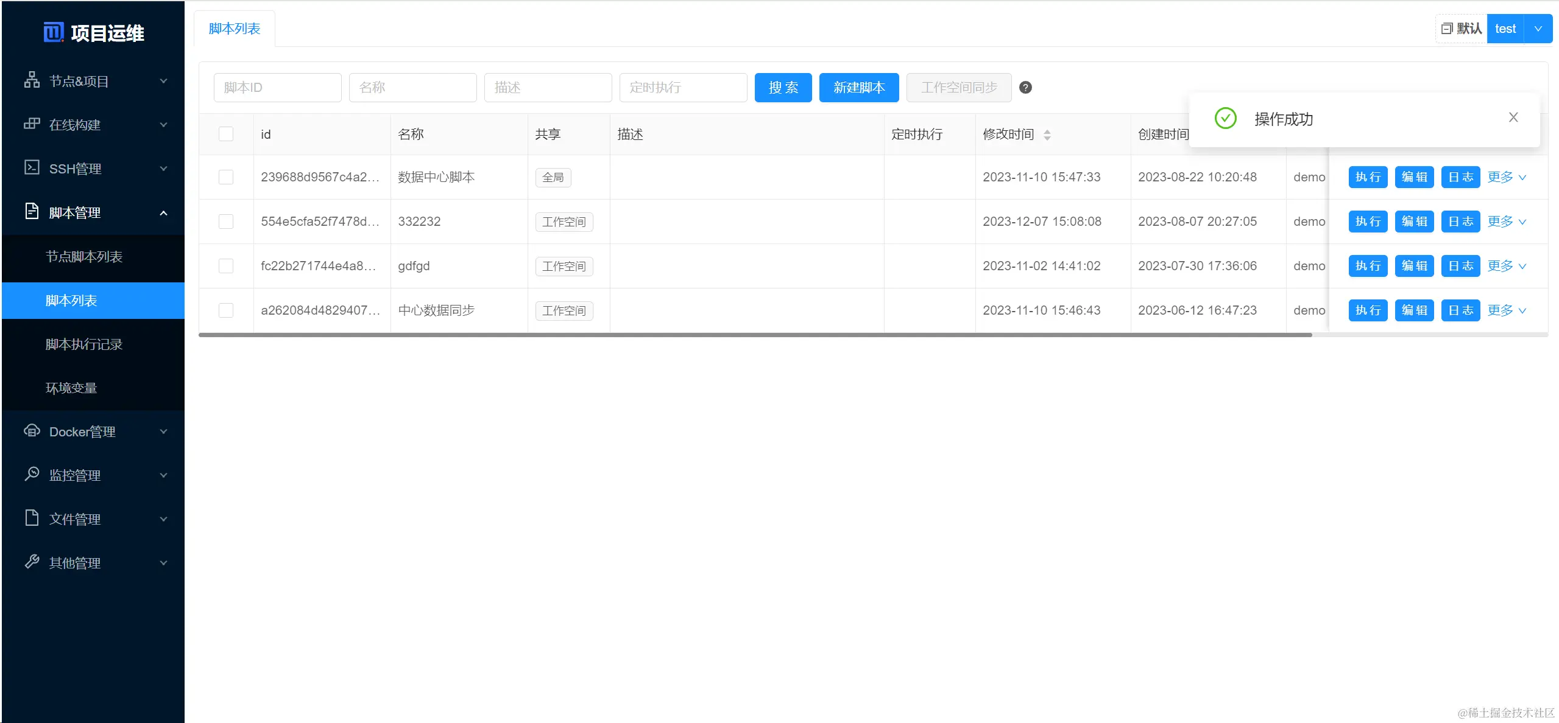Screen dimensions: 1559x723
Task: Focus the 描述 search field
Action: pos(548,88)
